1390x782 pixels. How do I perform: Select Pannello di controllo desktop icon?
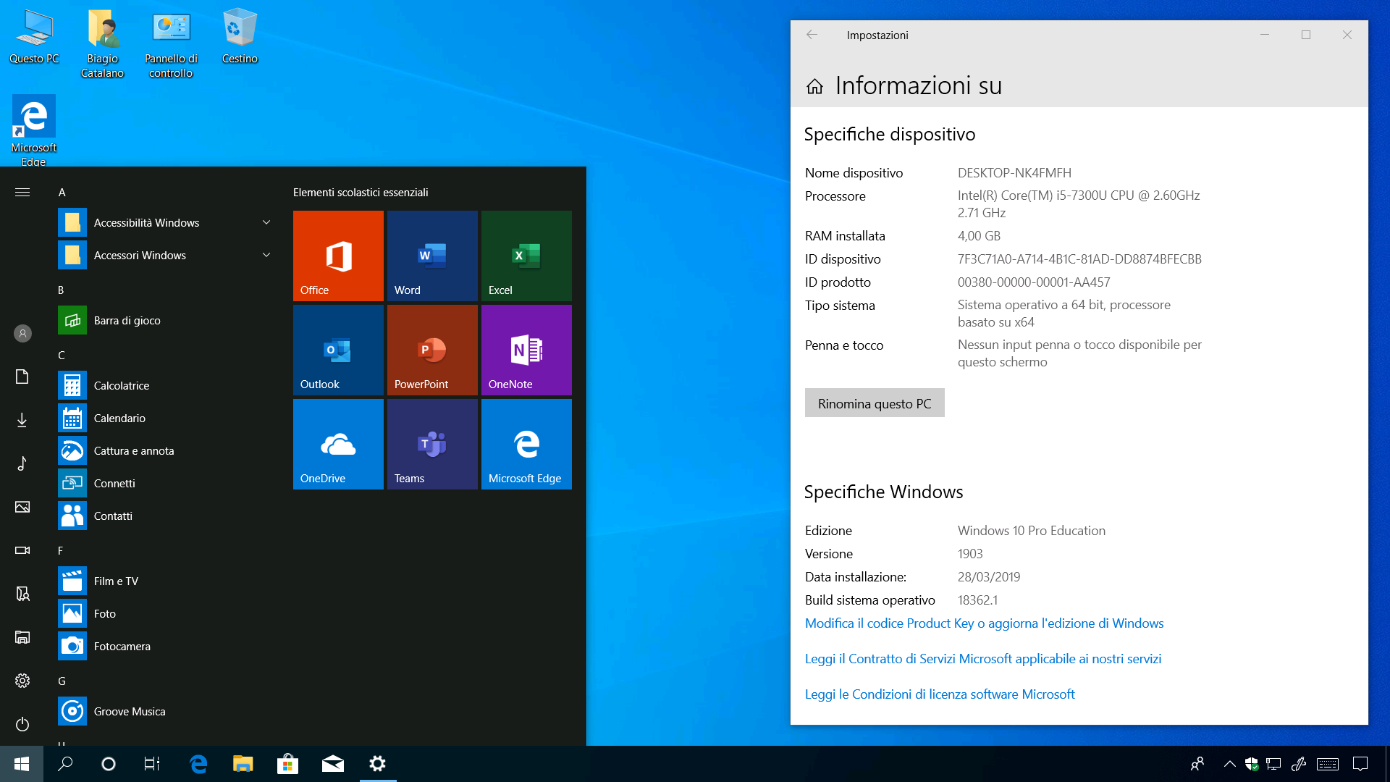[x=171, y=43]
